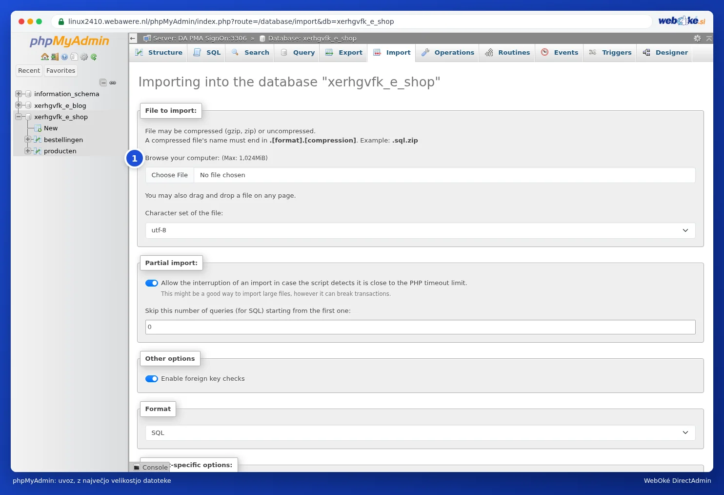Image resolution: width=724 pixels, height=495 pixels.
Task: Expand the xerhgvfk_e_blog database node
Action: coord(19,105)
